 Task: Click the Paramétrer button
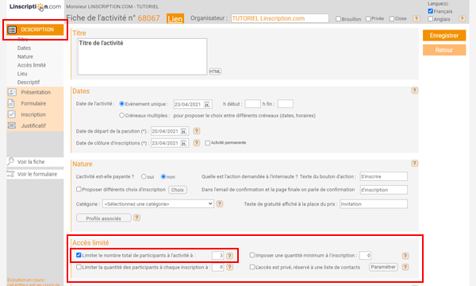tap(383, 267)
